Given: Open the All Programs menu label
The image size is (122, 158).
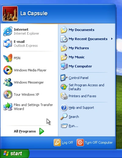Looking at the screenshot, I should click(x=25, y=131).
